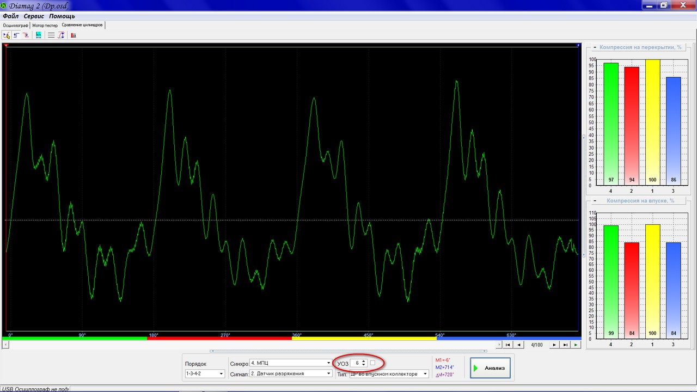The height and width of the screenshot is (392, 697).
Task: Click the 4/100 frame counter
Action: (x=537, y=345)
